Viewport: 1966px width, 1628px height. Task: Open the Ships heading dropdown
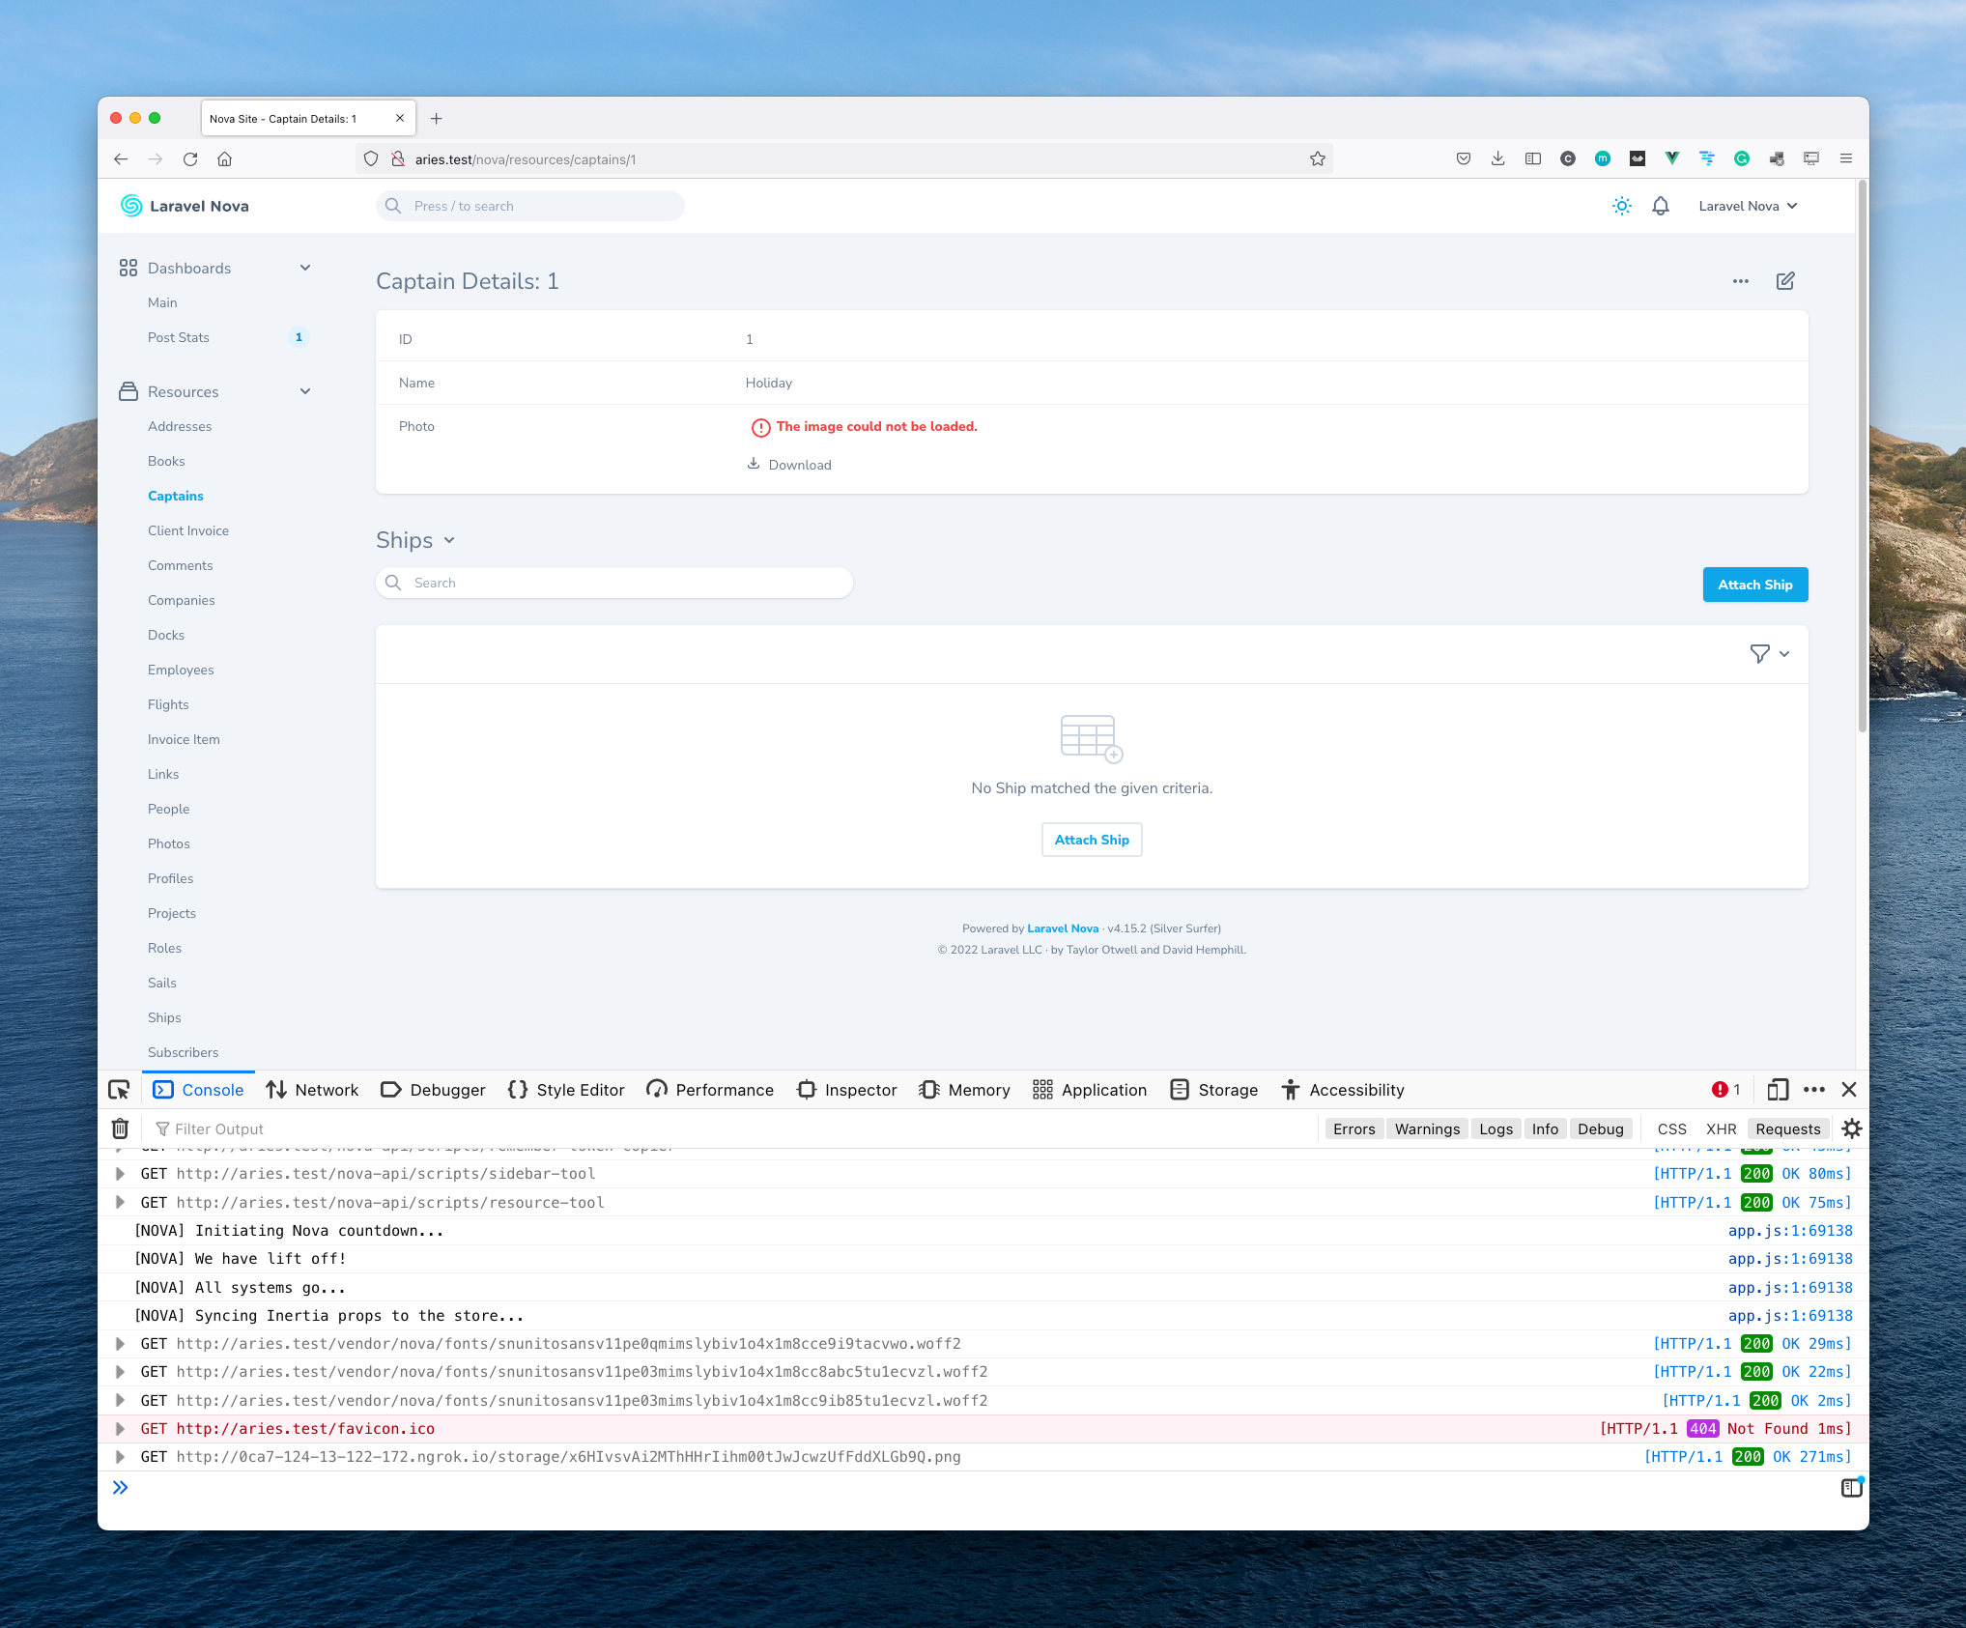(448, 540)
